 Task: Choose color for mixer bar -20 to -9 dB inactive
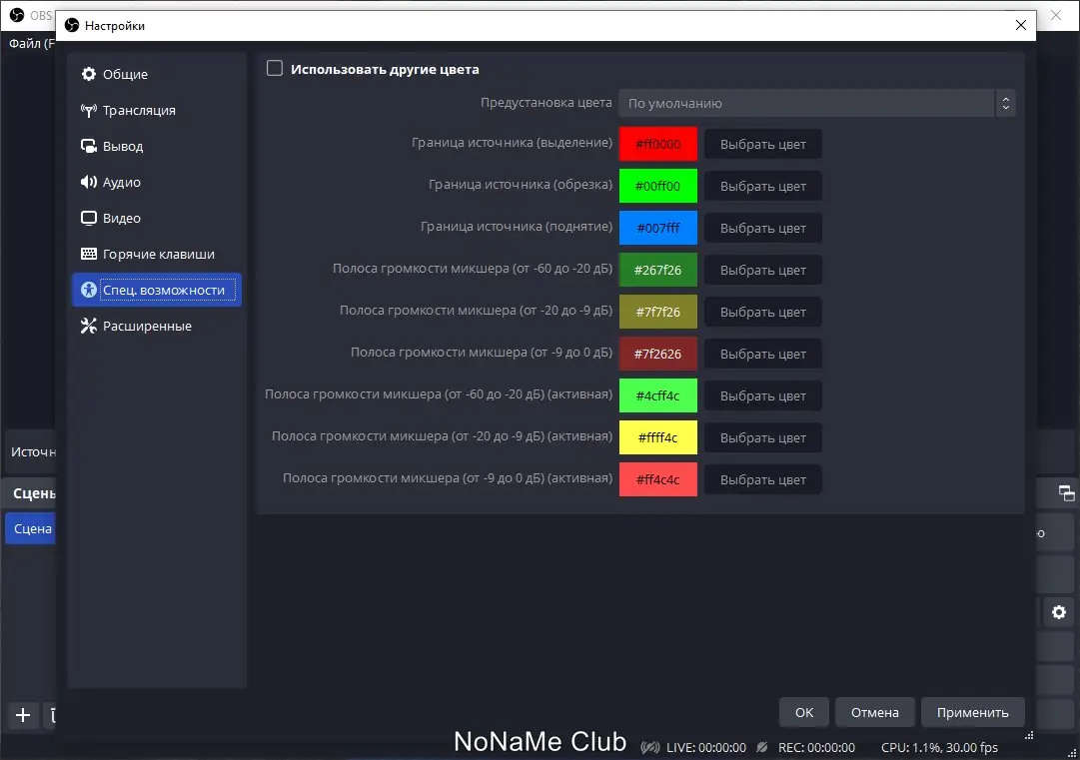point(763,313)
